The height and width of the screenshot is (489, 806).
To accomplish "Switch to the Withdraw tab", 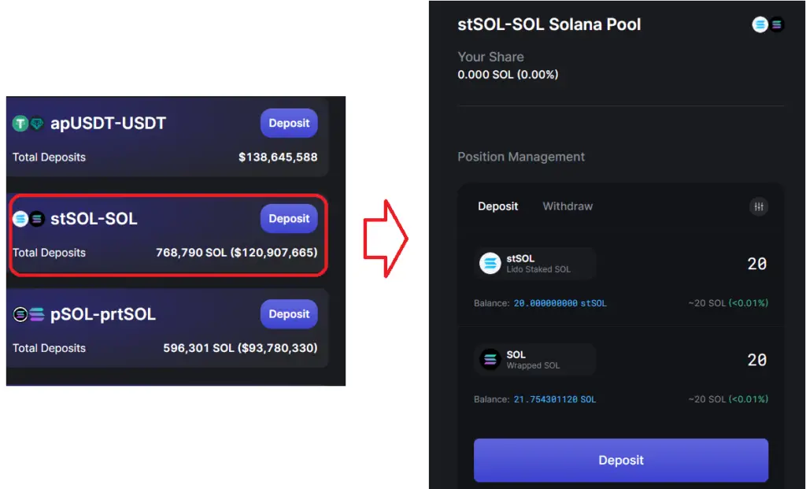I will pos(568,206).
